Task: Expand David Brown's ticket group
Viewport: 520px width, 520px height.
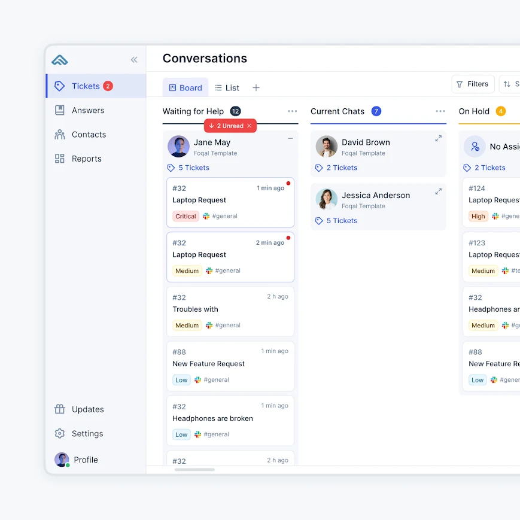Action: (438, 139)
